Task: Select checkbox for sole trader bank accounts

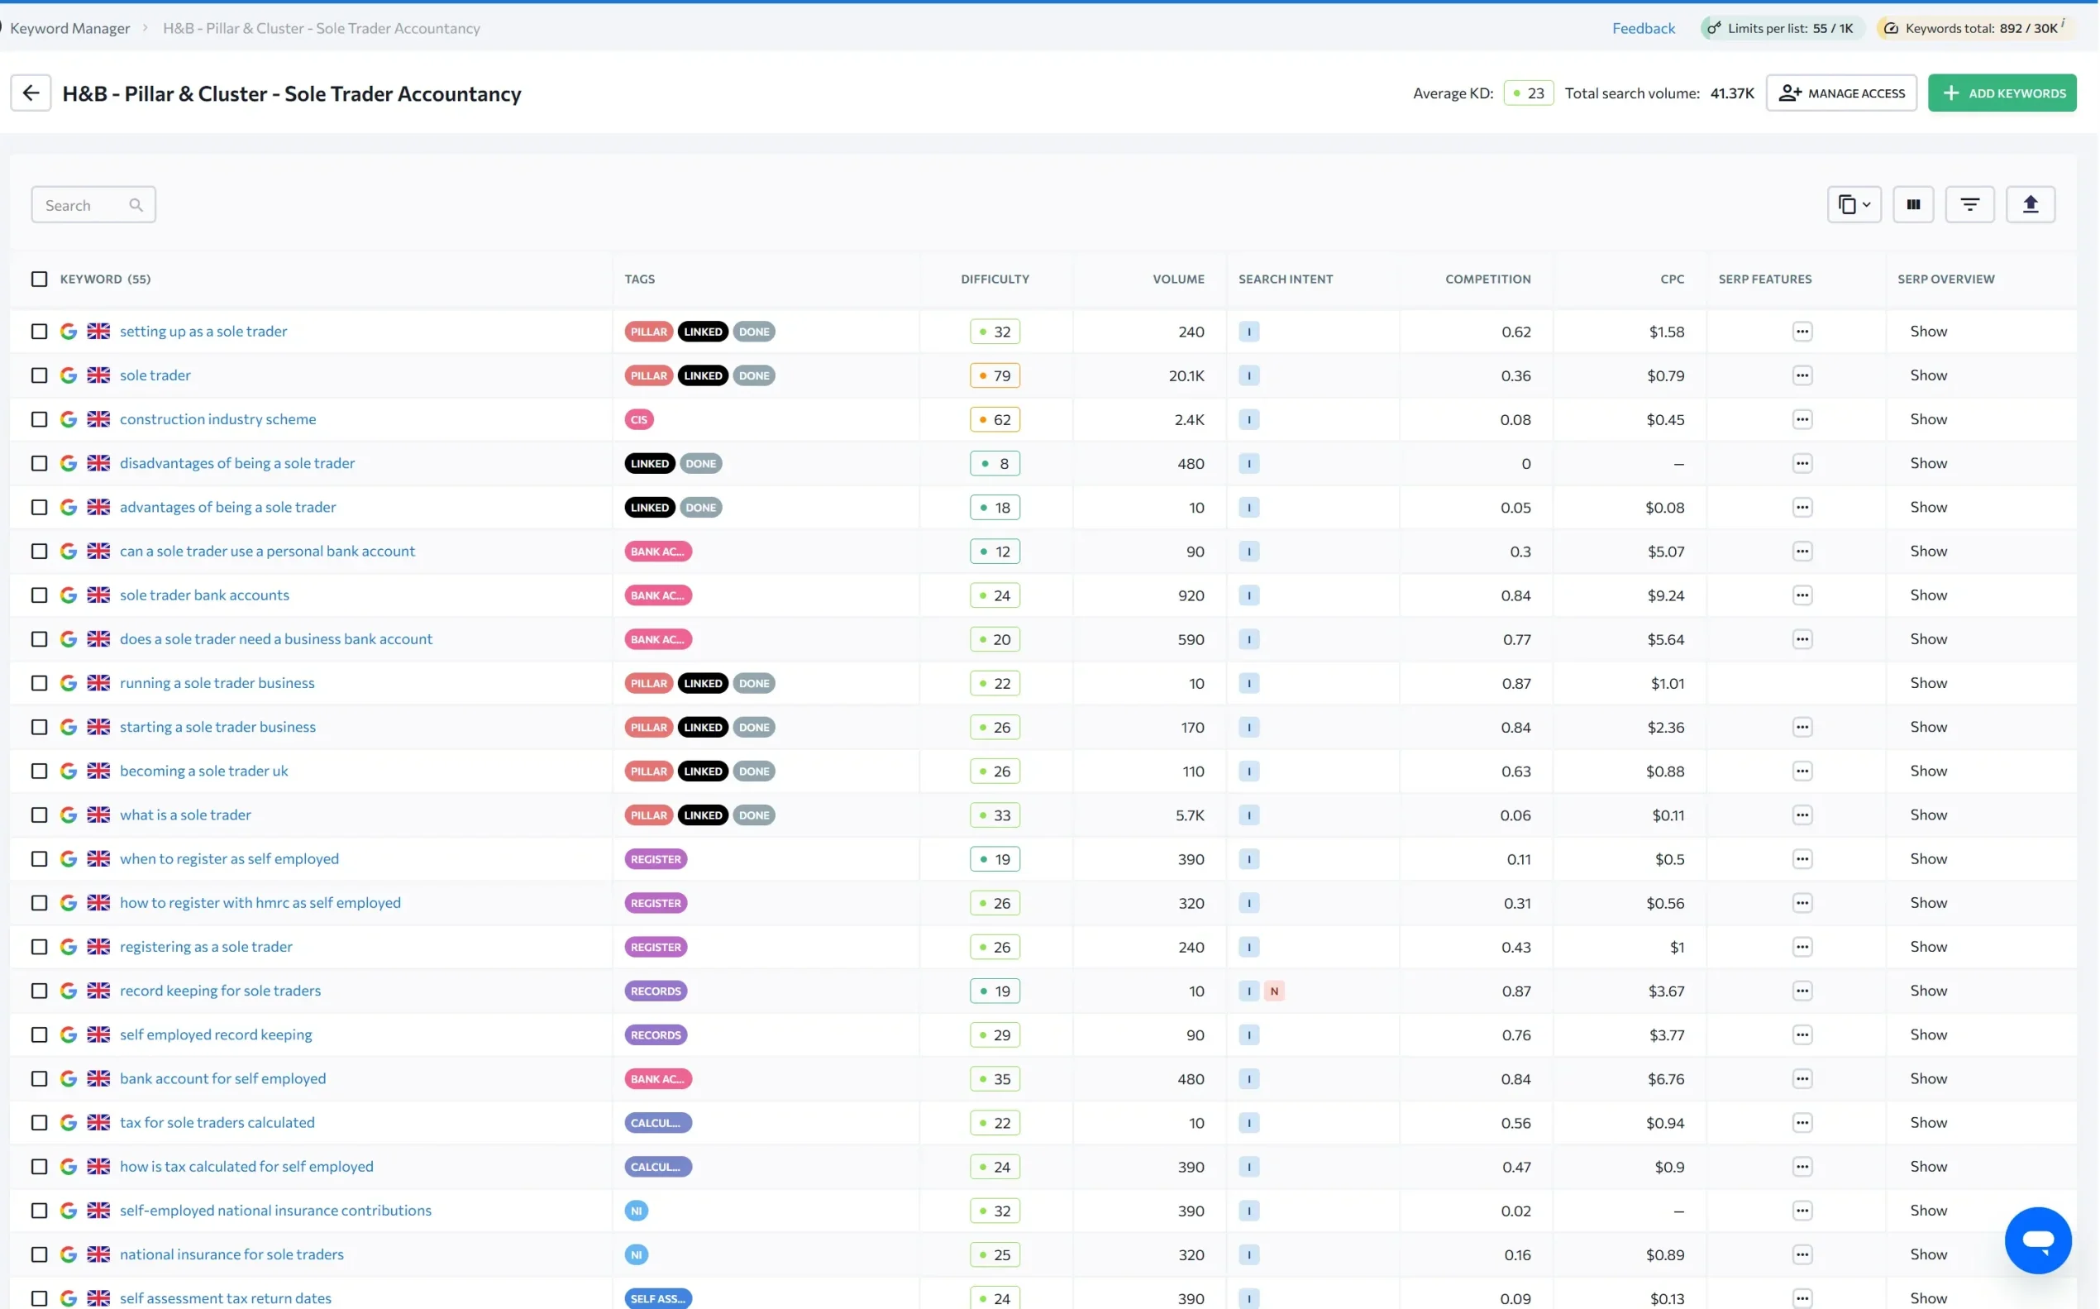Action: 39,595
